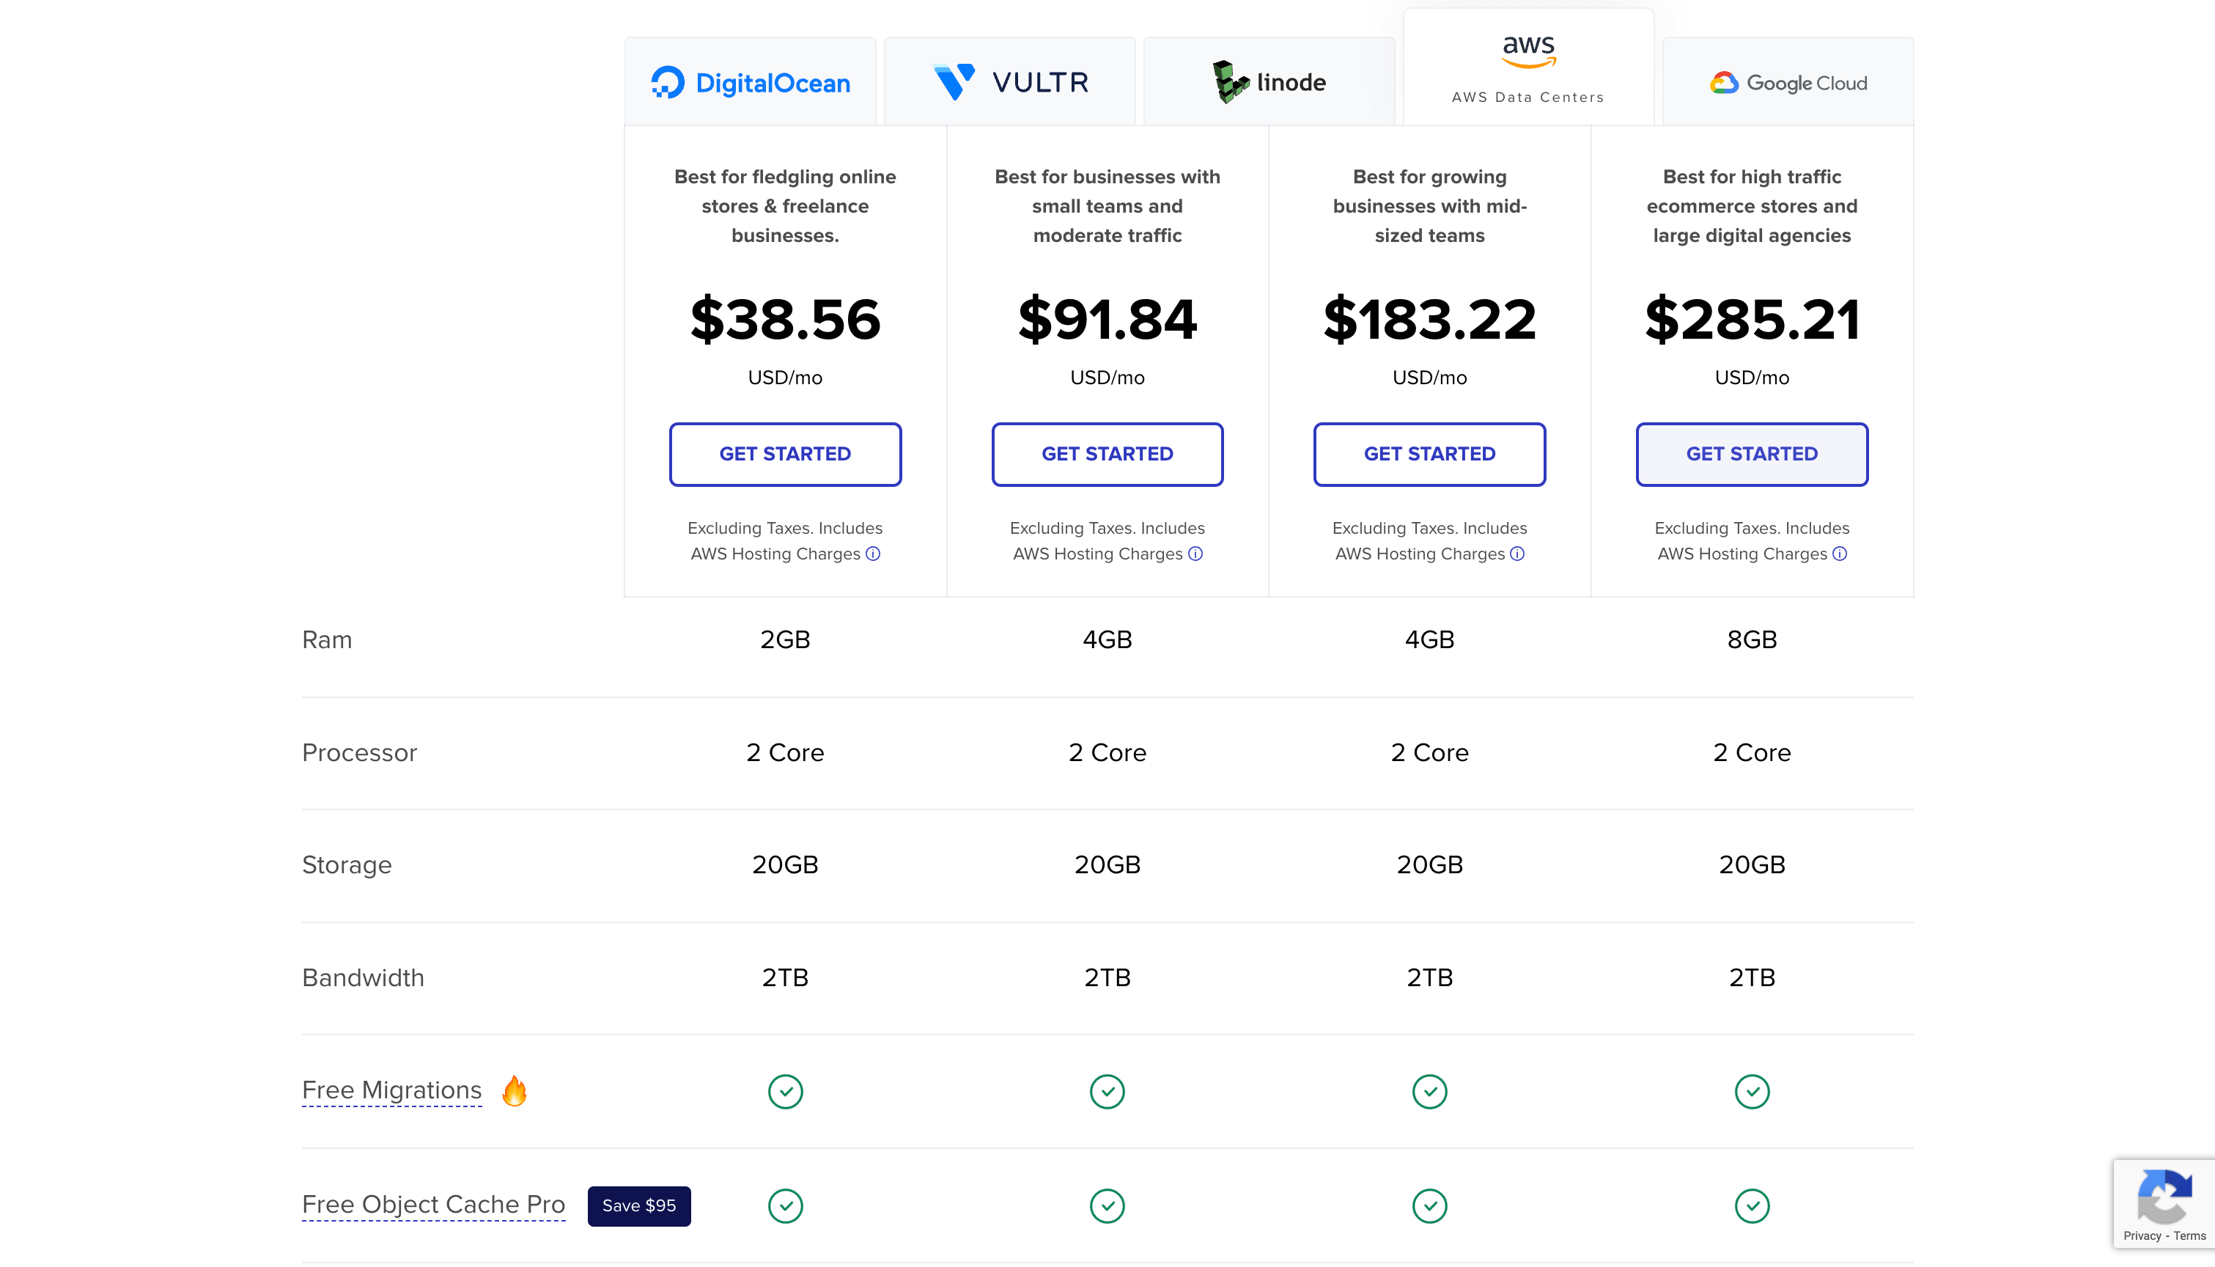Click Get Started for the $183.22 plan
Viewport: 2215px width, 1267px height.
point(1430,455)
